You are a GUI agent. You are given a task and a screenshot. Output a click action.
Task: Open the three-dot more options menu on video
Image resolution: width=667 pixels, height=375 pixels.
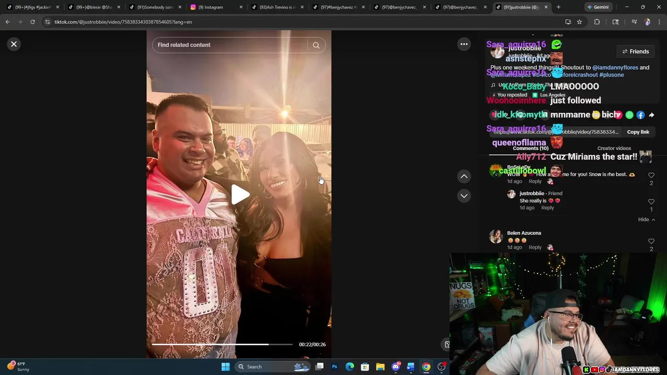(464, 44)
